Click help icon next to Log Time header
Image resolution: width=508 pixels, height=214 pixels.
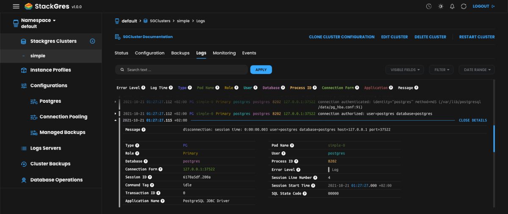171,88
